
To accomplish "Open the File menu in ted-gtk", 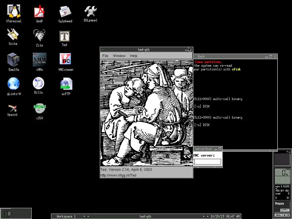I will coord(105,56).
